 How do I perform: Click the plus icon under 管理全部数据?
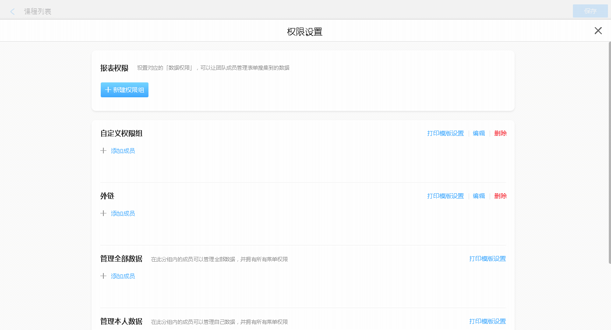point(103,276)
